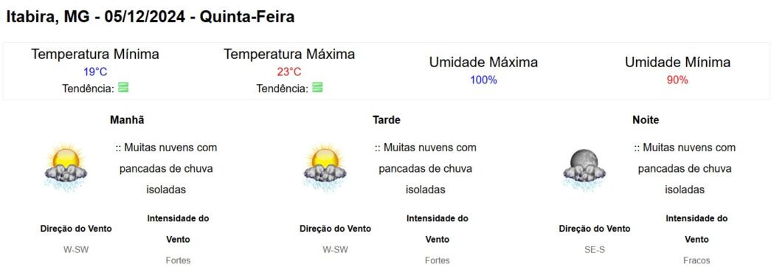The width and height of the screenshot is (774, 270).
Task: Click the Noite forecast description text
Action: [x=685, y=168]
